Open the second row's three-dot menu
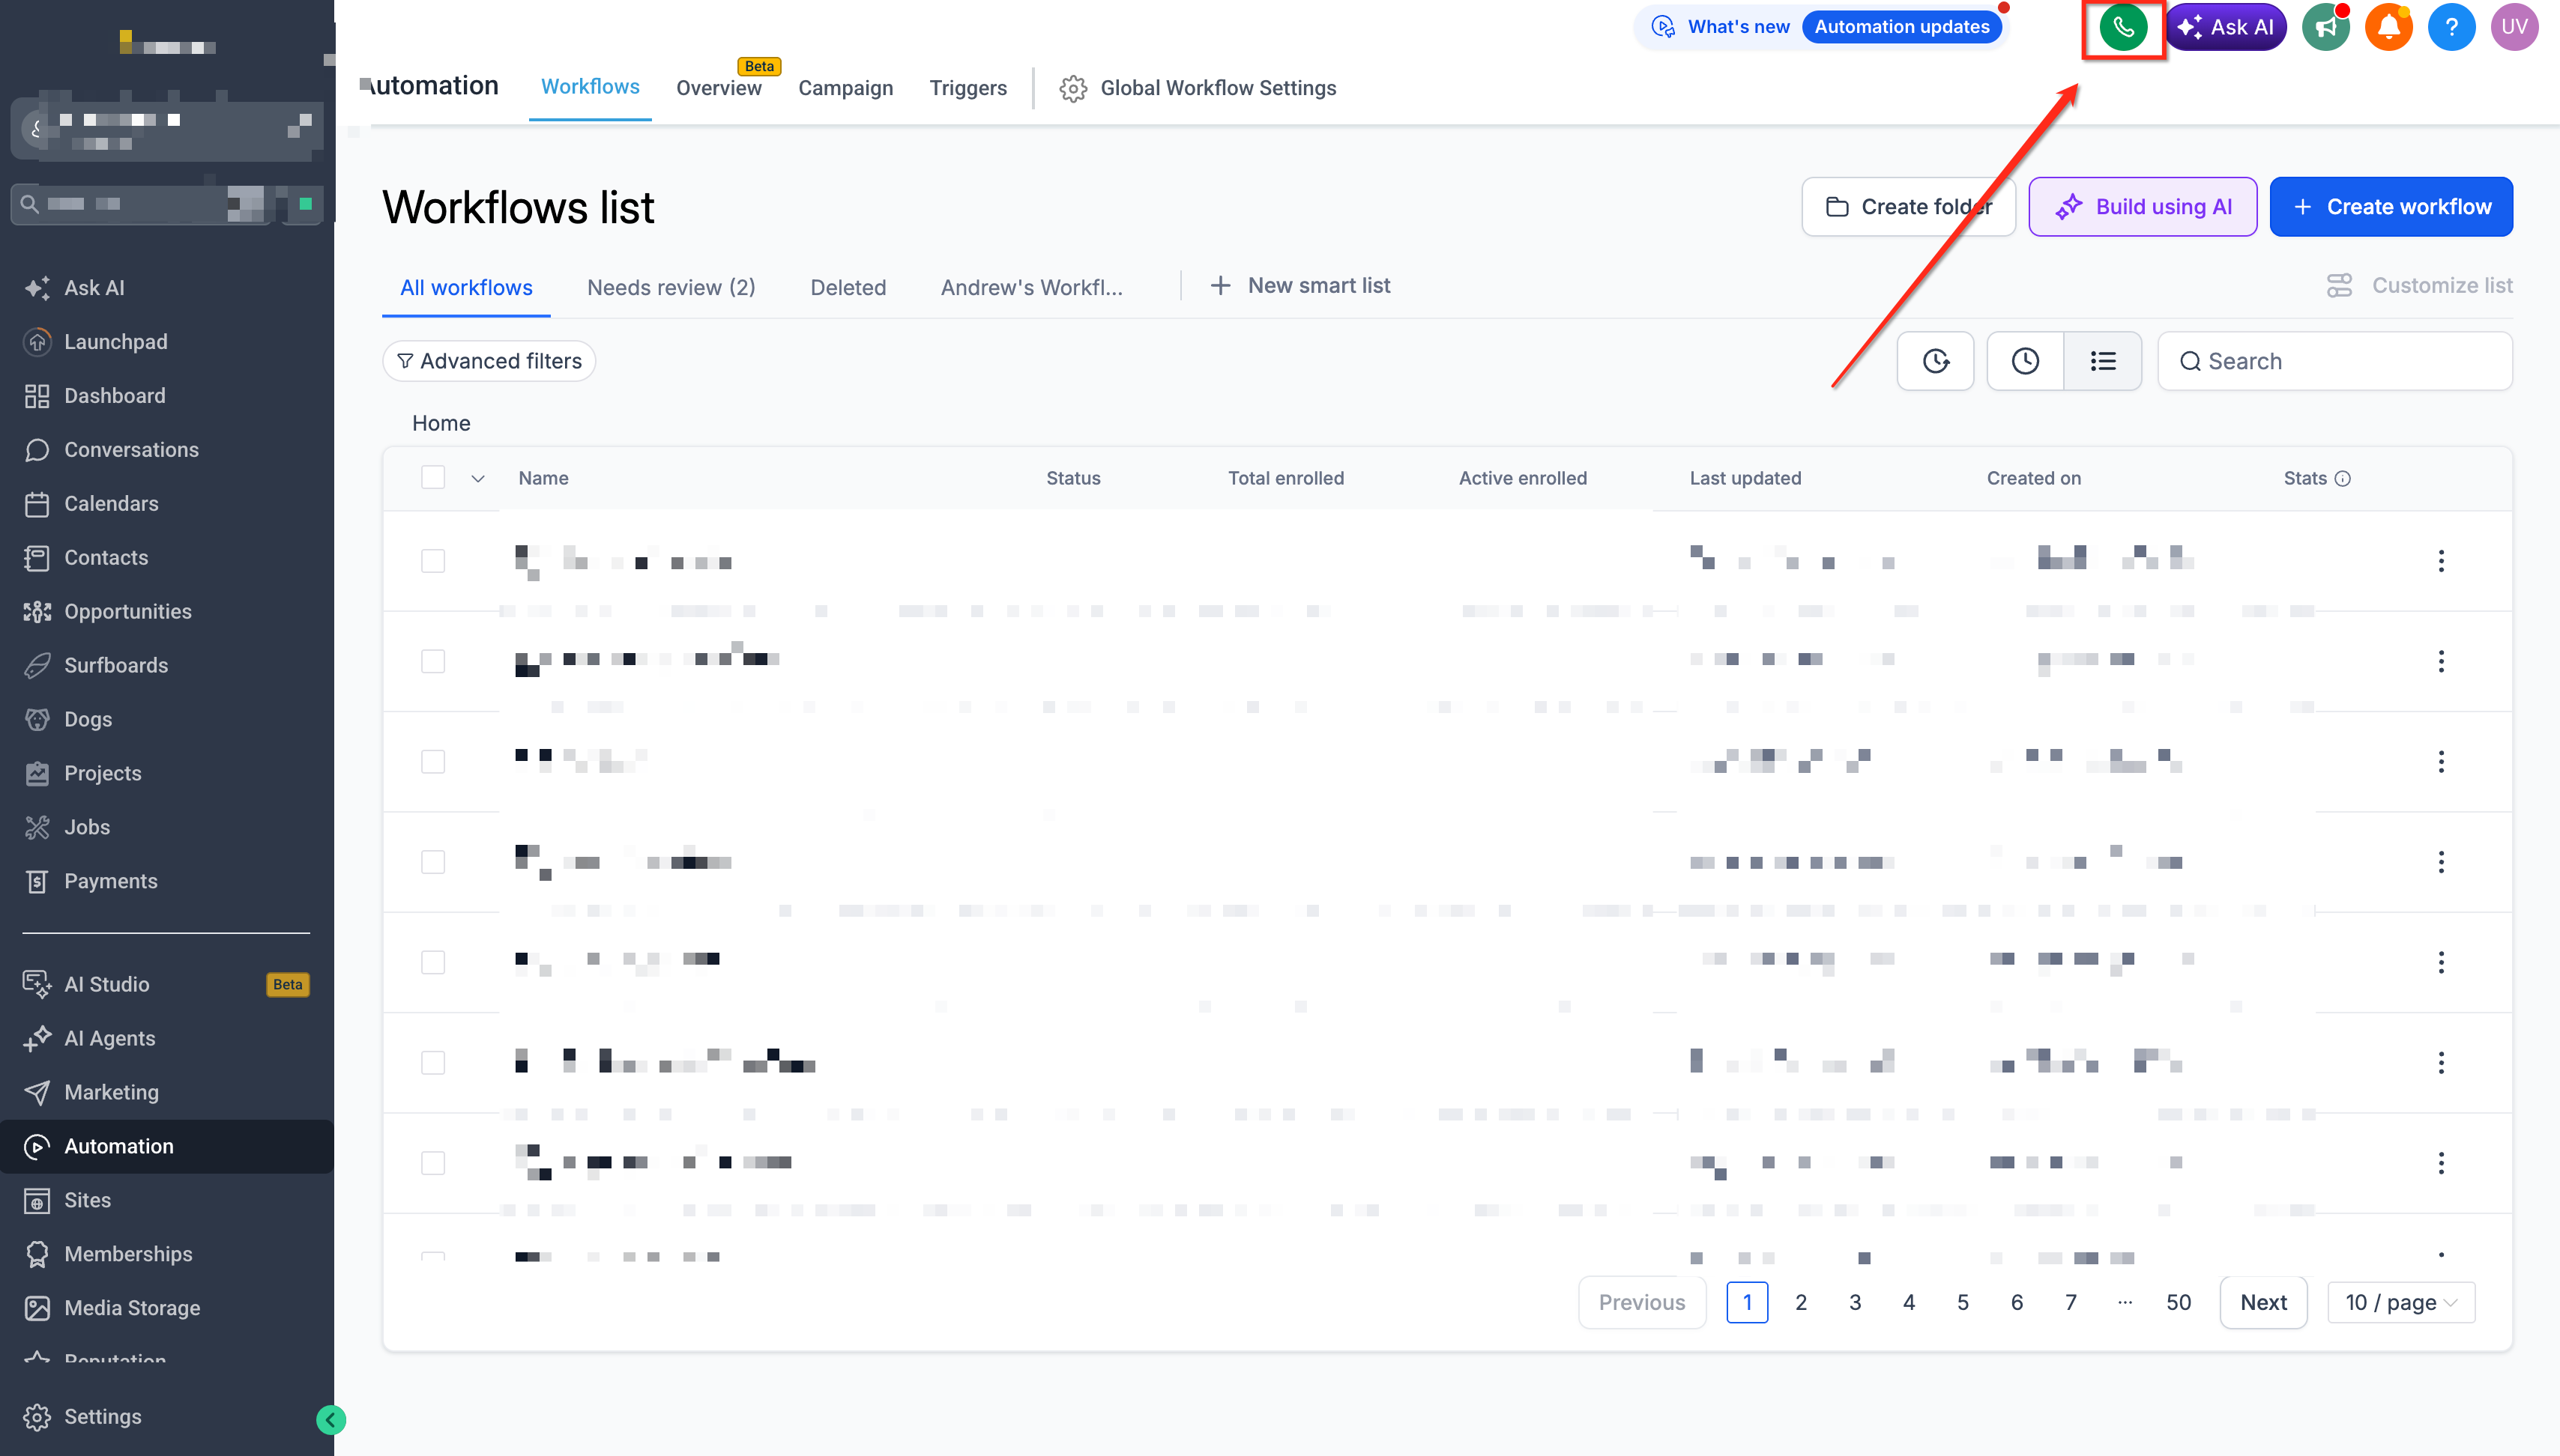2560x1456 pixels. [2441, 661]
